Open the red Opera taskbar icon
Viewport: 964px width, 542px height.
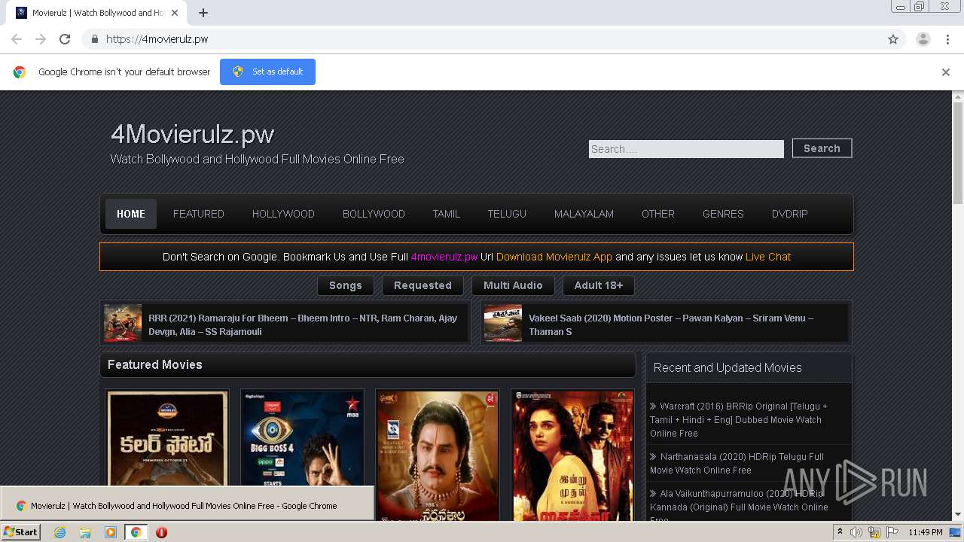tap(161, 532)
